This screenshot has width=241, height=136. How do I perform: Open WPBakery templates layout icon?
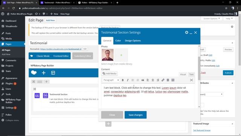click(53, 73)
